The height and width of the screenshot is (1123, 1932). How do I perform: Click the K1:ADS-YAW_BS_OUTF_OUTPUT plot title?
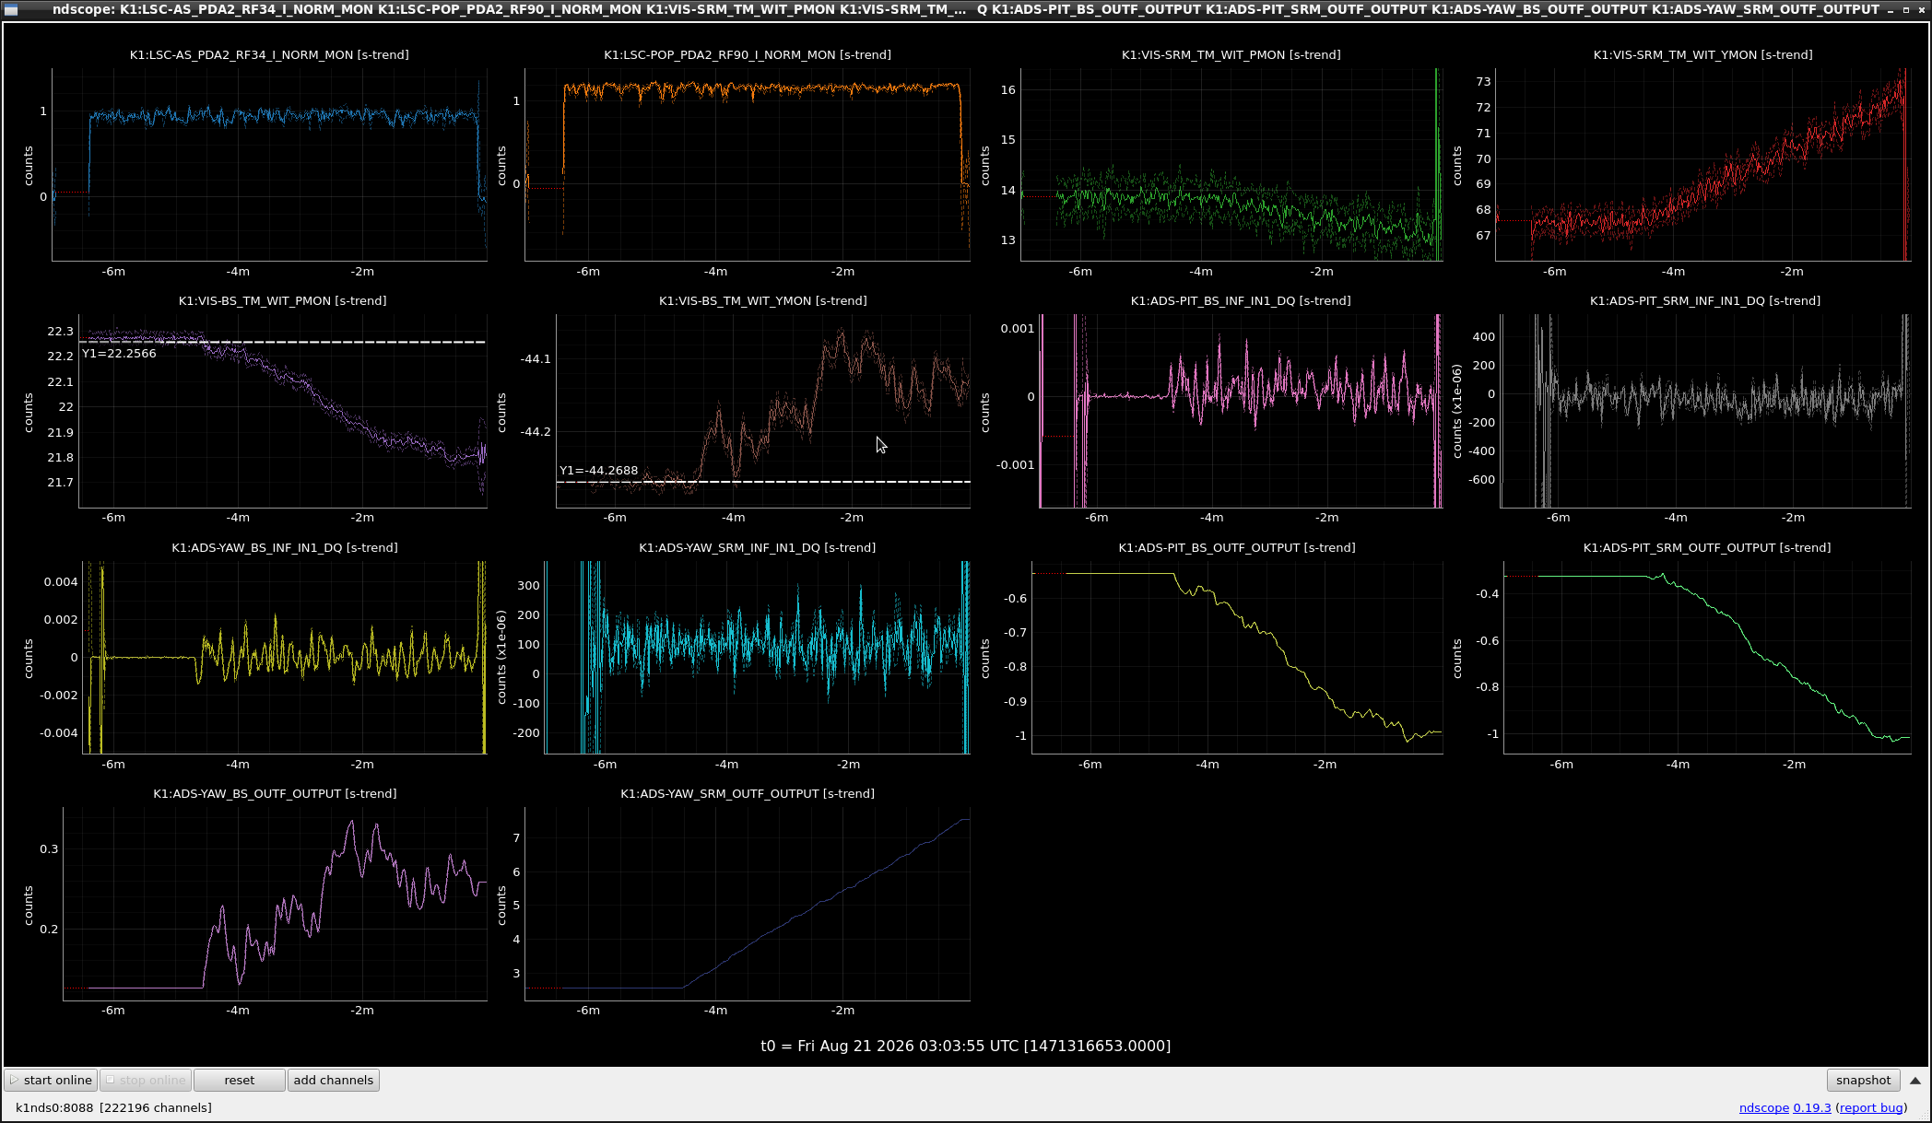pos(275,794)
